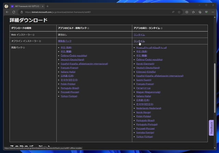Toggle Read aloud icon in address bar
Viewport: 219px width, 153px height.
173,12
